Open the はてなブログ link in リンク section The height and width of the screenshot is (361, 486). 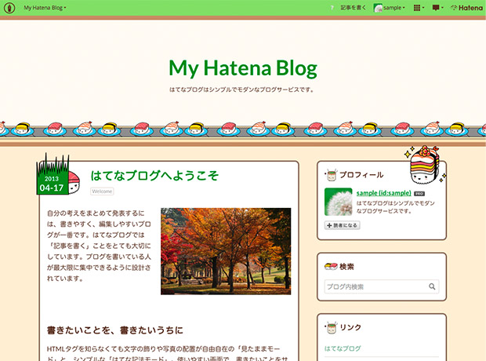pyautogui.click(x=343, y=348)
